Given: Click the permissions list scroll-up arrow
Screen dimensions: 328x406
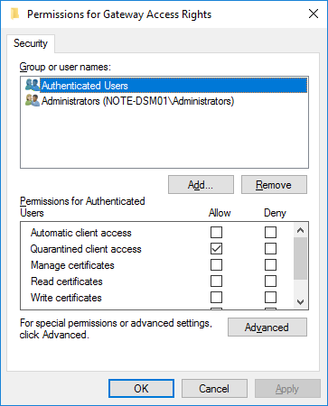Looking at the screenshot, I should 300,230.
